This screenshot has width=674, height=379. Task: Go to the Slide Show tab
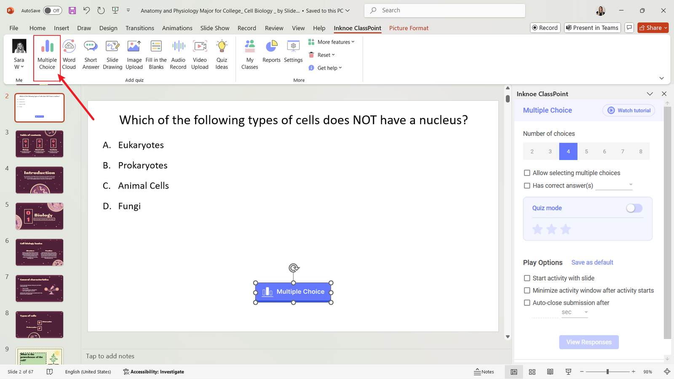(x=215, y=28)
